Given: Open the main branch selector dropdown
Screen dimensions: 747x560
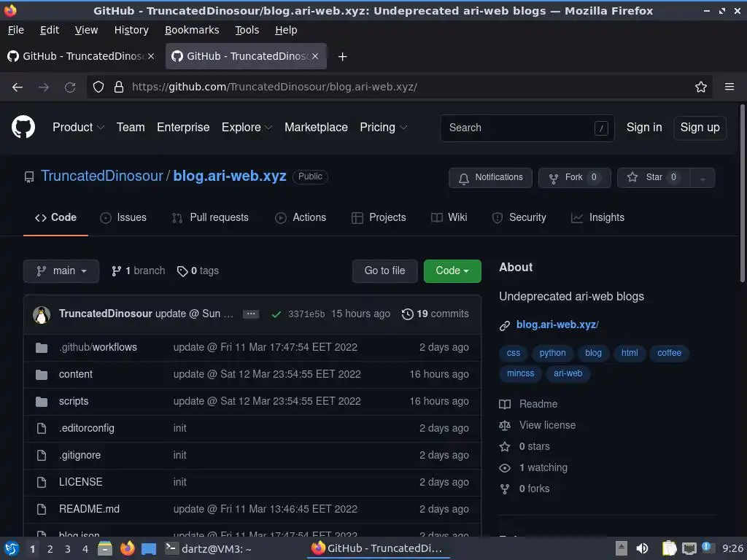Looking at the screenshot, I should click(61, 271).
